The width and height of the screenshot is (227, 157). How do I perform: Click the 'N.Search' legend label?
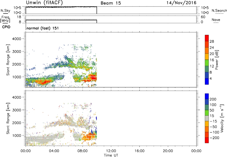pos(219,10)
